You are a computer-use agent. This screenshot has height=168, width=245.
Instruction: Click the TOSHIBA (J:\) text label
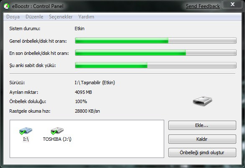click(57, 139)
